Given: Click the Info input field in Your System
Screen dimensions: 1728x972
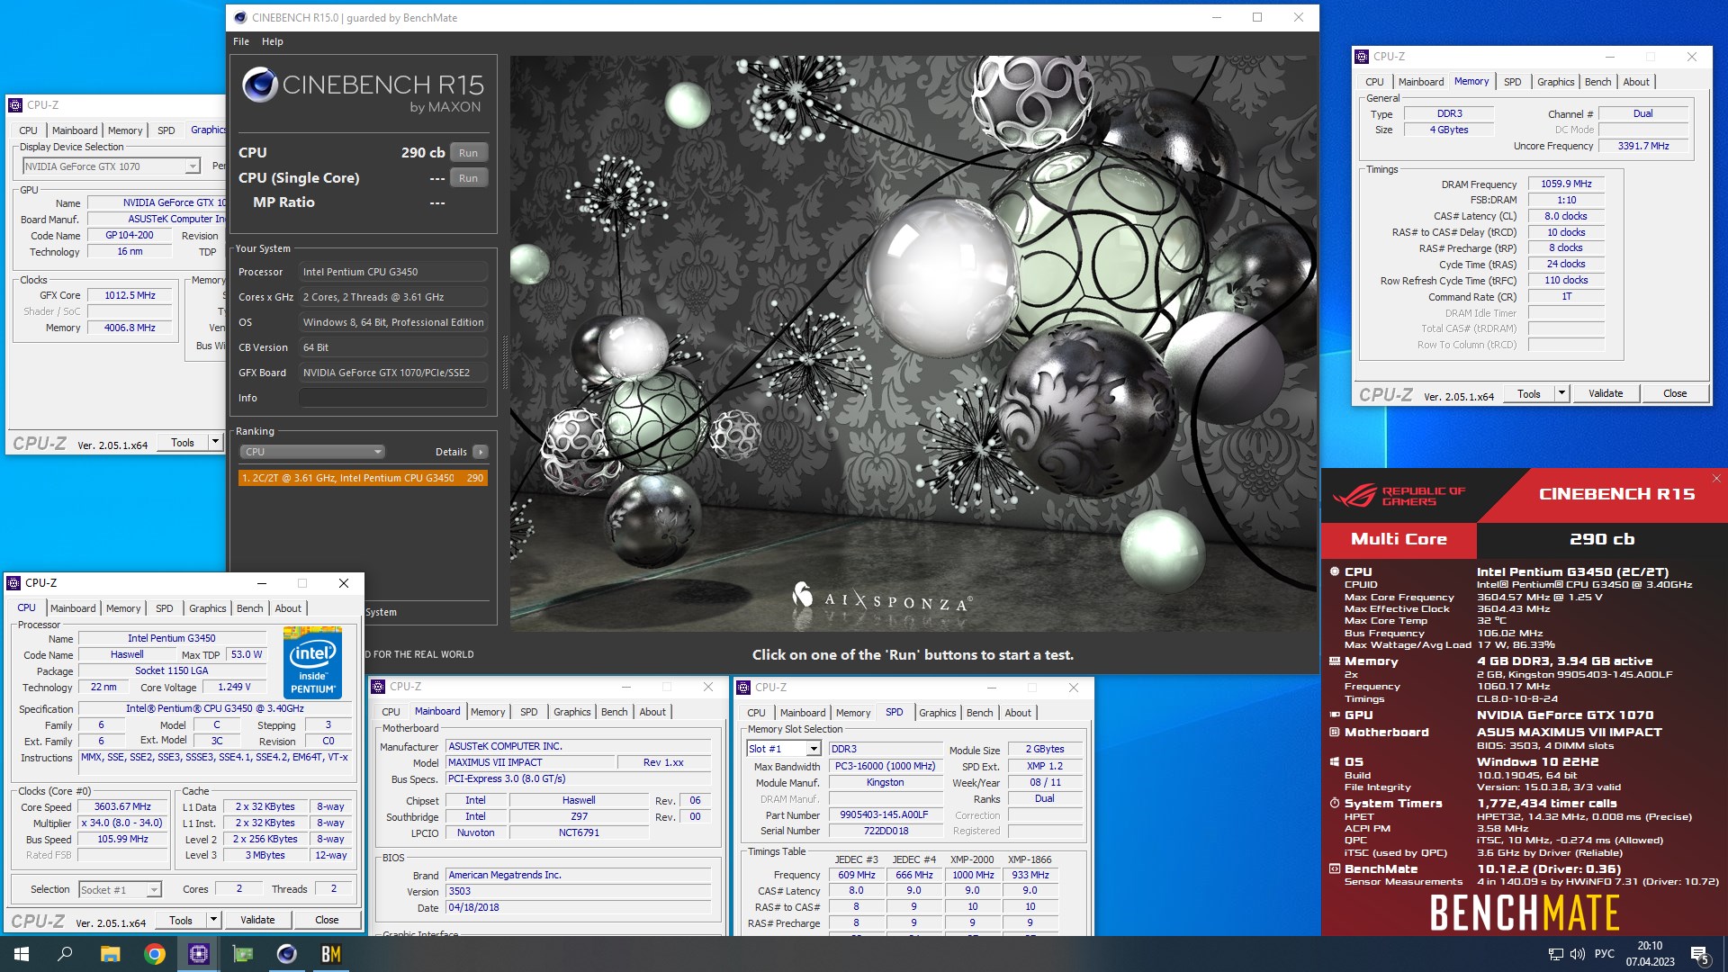Looking at the screenshot, I should 393,398.
